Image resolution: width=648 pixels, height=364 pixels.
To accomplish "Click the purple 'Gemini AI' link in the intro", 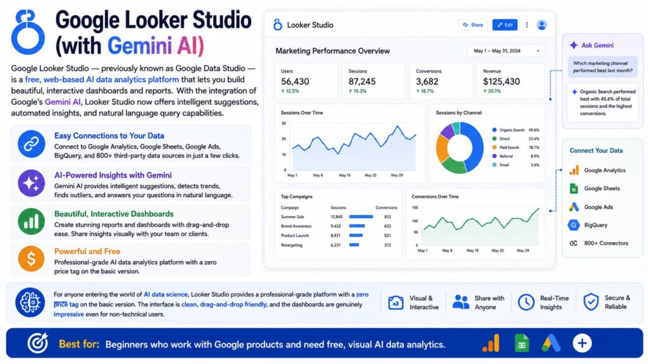I will pyautogui.click(x=63, y=102).
